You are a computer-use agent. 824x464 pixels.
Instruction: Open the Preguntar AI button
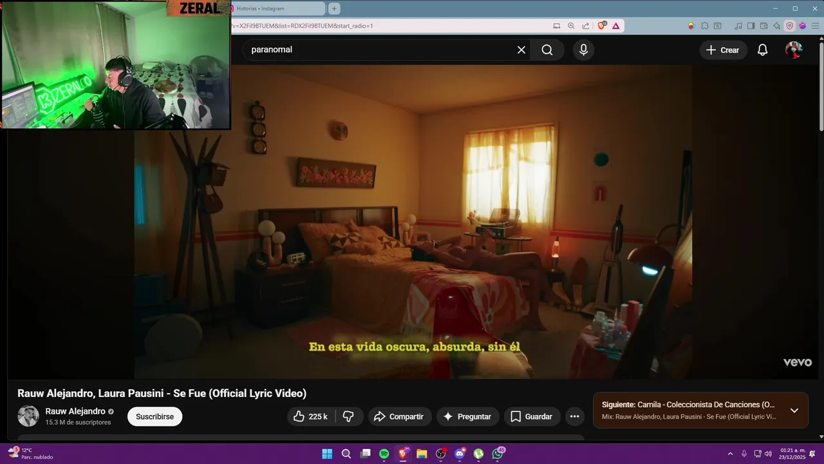(x=467, y=416)
